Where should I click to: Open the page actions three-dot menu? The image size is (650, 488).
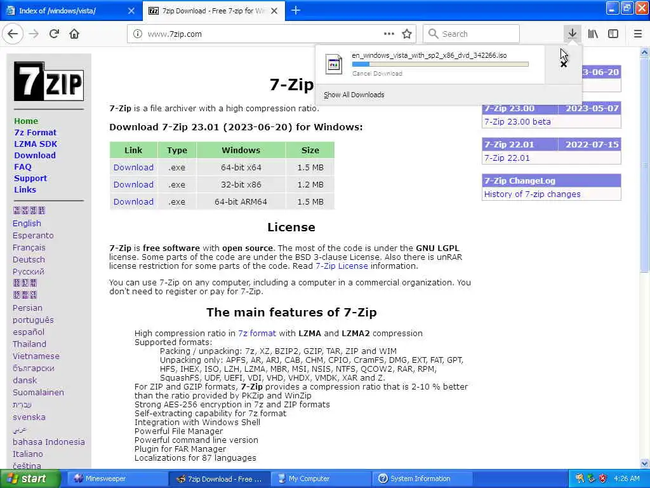389,34
